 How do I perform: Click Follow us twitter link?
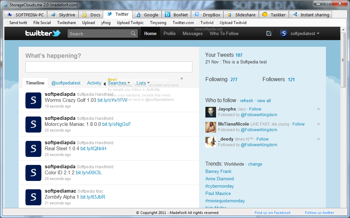pyautogui.click(x=319, y=213)
